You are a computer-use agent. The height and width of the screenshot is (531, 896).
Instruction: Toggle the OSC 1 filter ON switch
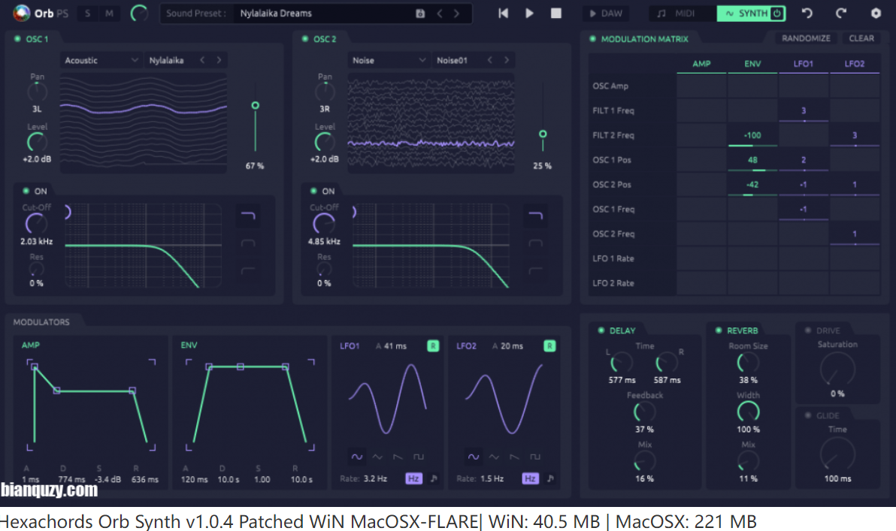click(26, 191)
